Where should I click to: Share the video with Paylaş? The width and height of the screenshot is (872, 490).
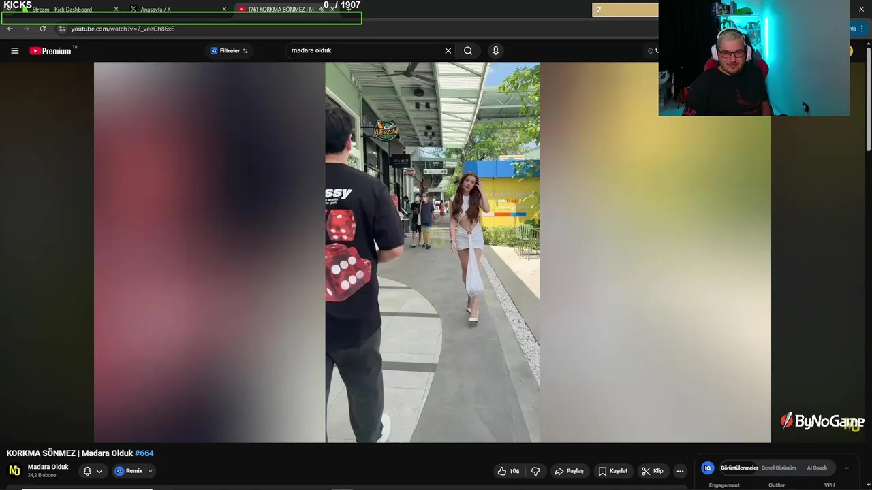tap(569, 471)
